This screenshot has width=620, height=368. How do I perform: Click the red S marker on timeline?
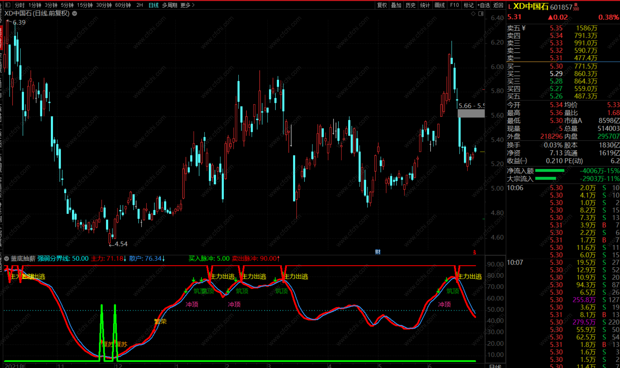pyautogui.click(x=474, y=252)
